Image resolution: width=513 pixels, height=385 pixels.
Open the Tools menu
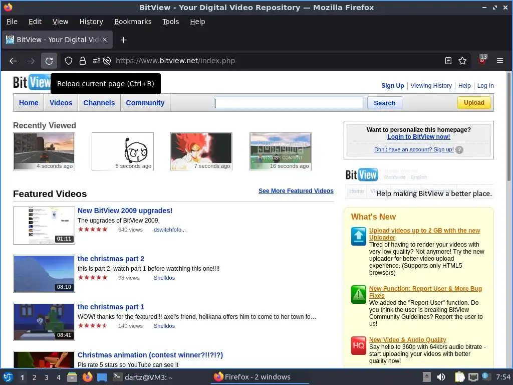pyautogui.click(x=170, y=22)
